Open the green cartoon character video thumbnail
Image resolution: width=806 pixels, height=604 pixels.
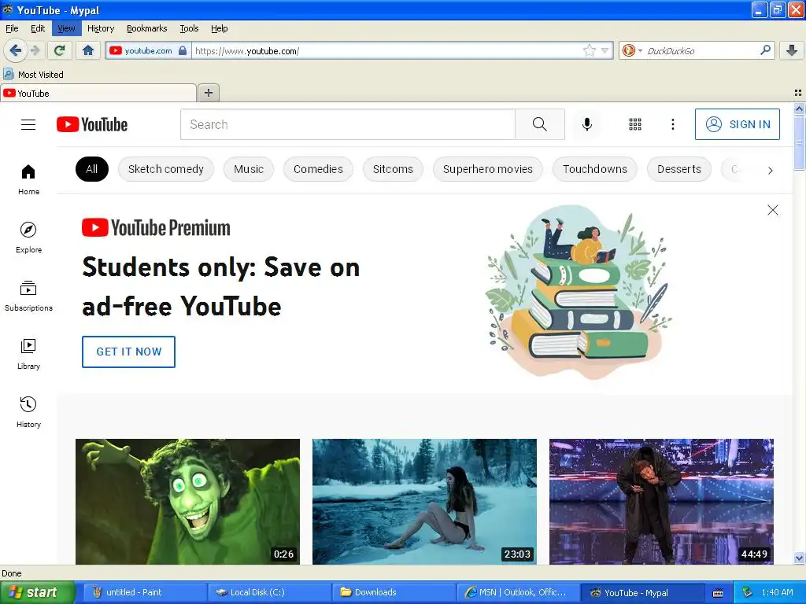187,502
